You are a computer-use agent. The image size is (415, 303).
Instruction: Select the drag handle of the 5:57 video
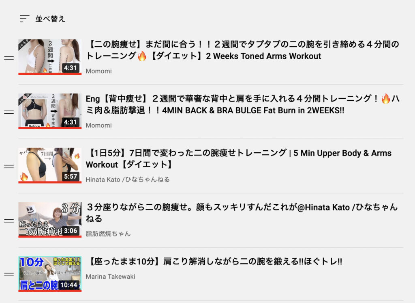9,167
